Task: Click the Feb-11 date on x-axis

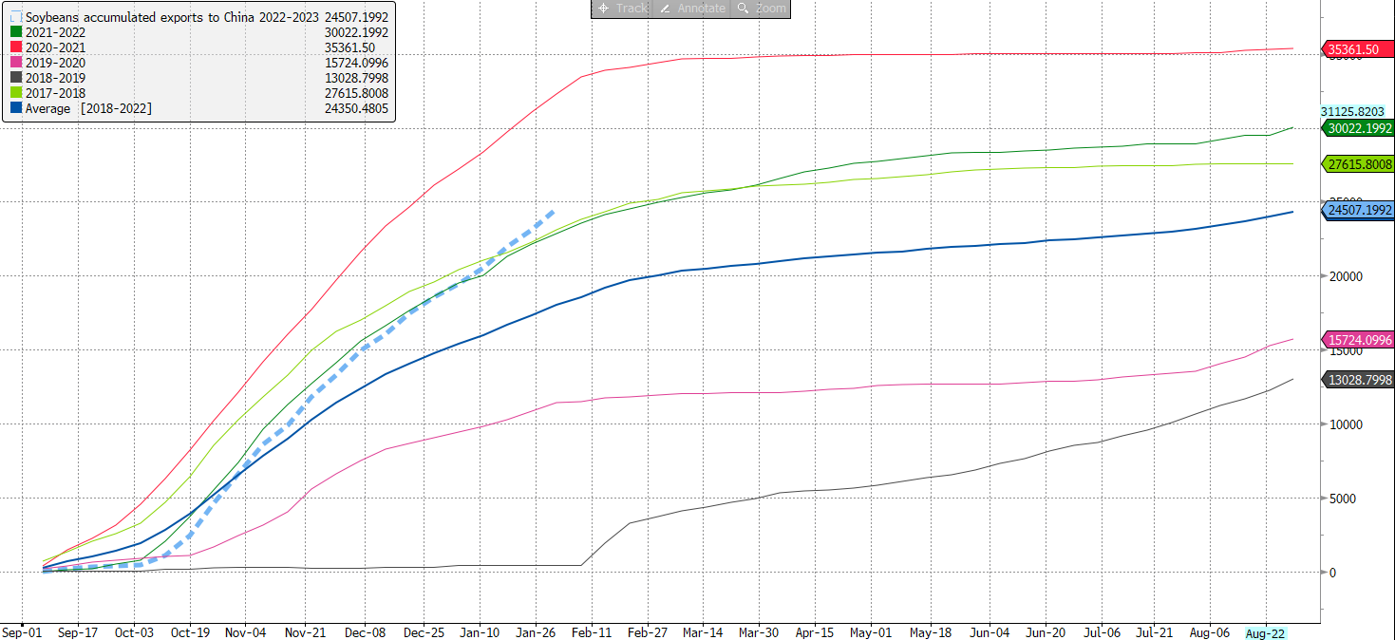Action: [x=592, y=632]
